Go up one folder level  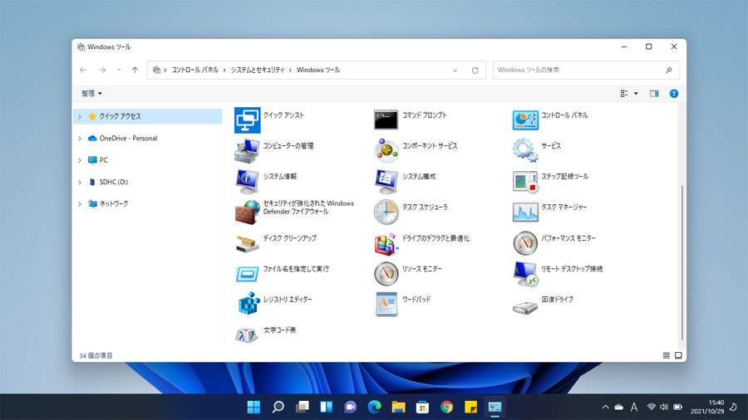coord(135,70)
